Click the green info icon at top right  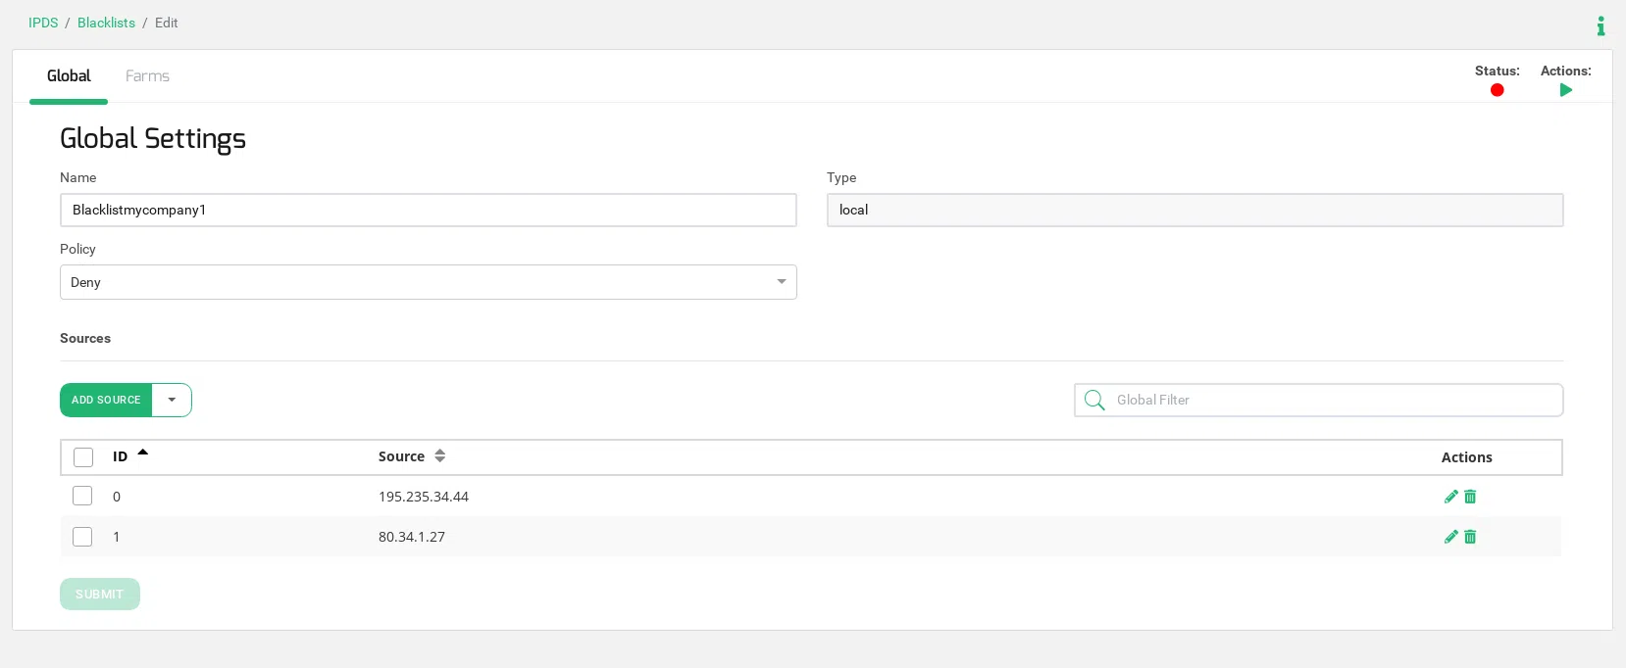(1601, 26)
